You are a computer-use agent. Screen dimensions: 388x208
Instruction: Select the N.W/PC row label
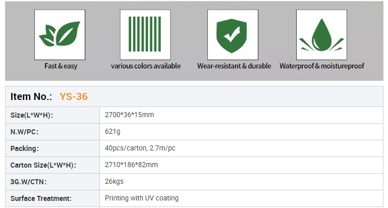point(25,132)
